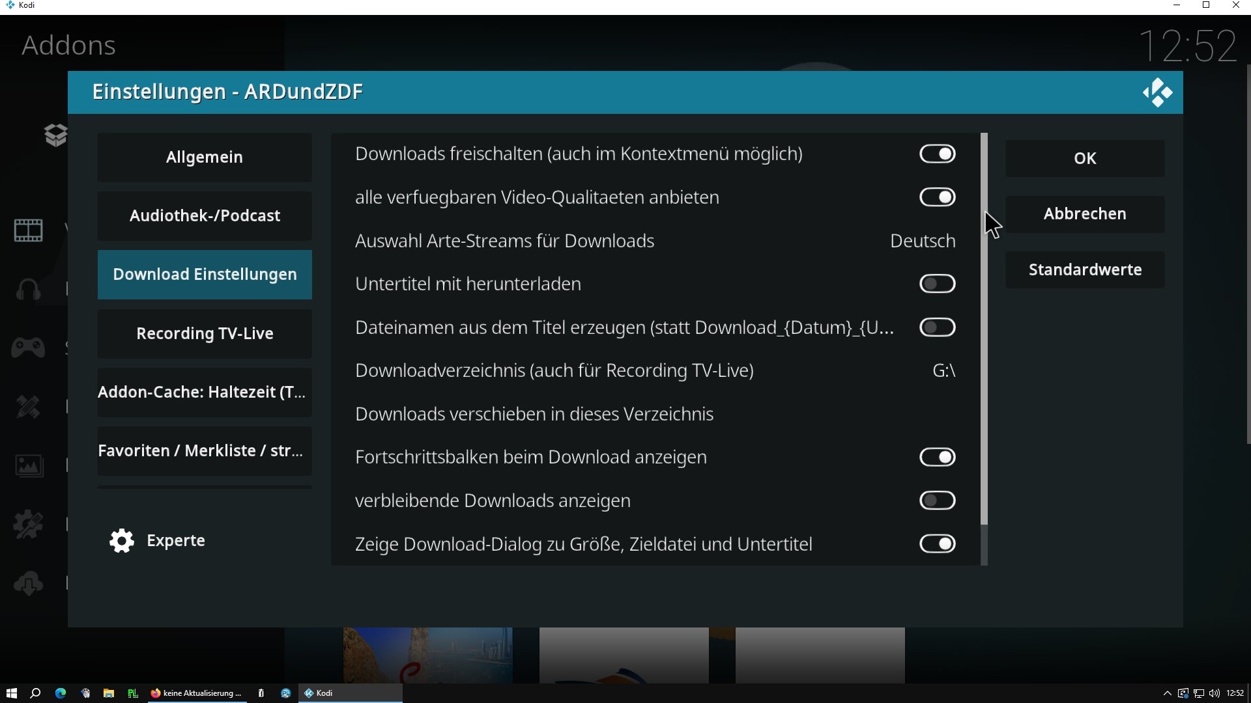Turn on verbleibende Downloads anzeigen switch
This screenshot has width=1251, height=703.
(x=937, y=501)
